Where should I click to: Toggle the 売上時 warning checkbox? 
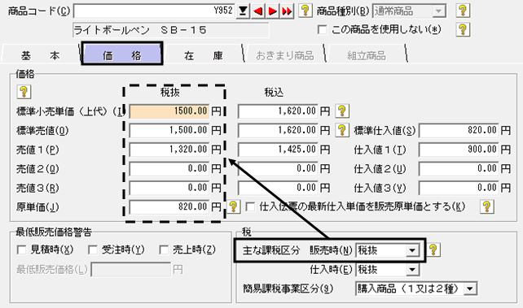[x=164, y=249]
